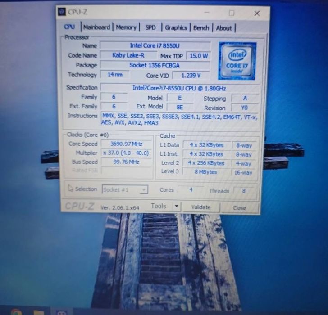Open the About tab
Image resolution: width=328 pixels, height=315 pixels.
point(224,28)
